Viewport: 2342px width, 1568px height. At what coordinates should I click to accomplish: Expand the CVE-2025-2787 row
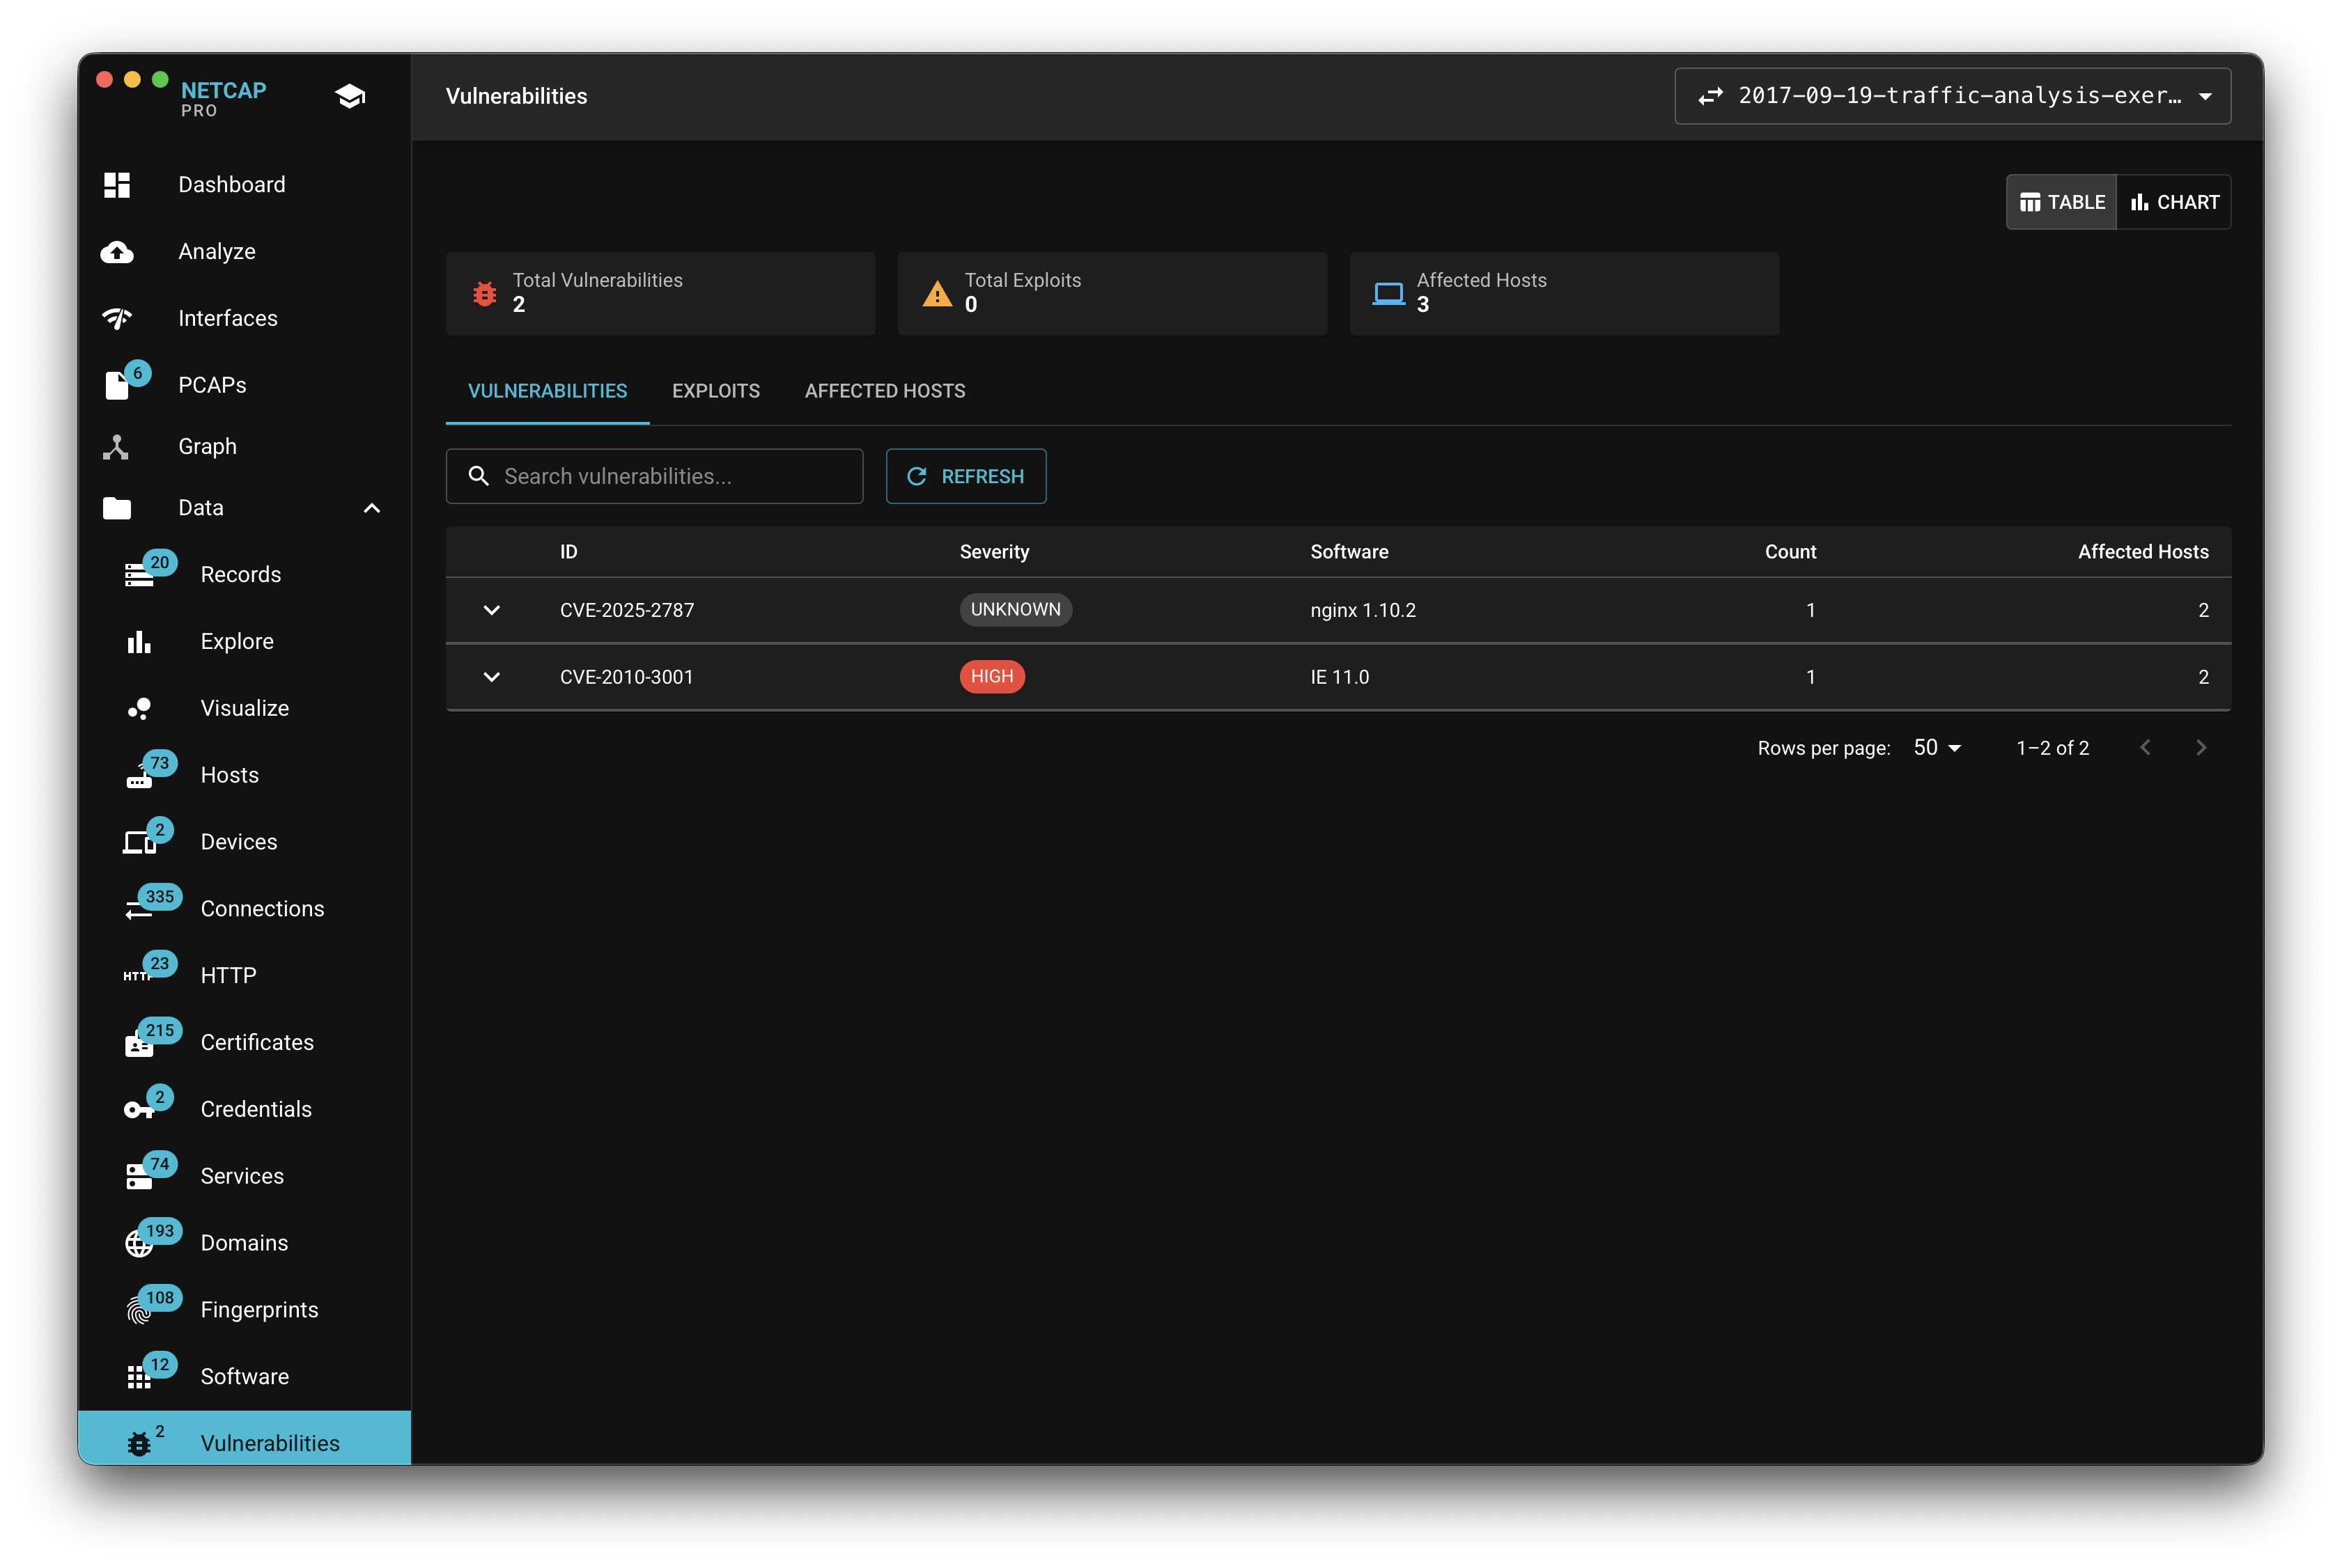[491, 610]
